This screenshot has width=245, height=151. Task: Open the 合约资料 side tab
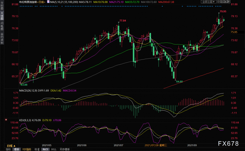[x=2, y=39]
